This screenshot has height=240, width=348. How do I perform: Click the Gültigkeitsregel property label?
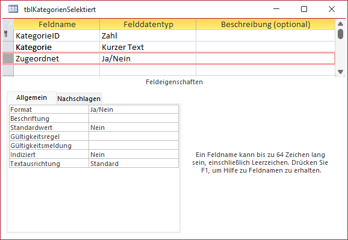[x=49, y=137]
